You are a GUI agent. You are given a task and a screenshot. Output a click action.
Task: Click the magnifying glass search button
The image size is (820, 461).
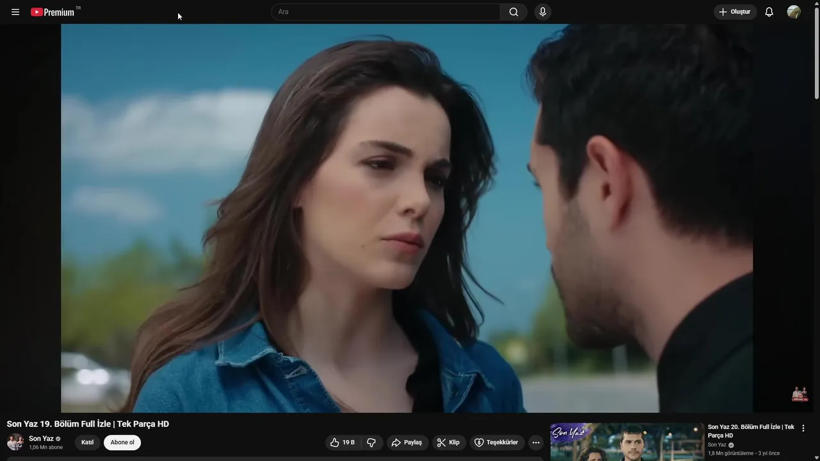(x=514, y=12)
